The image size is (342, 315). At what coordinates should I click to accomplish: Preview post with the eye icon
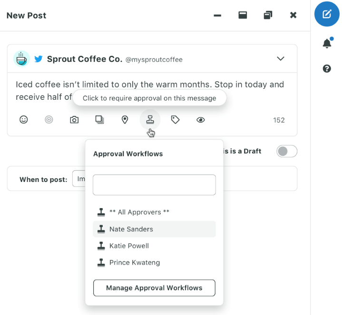[200, 120]
